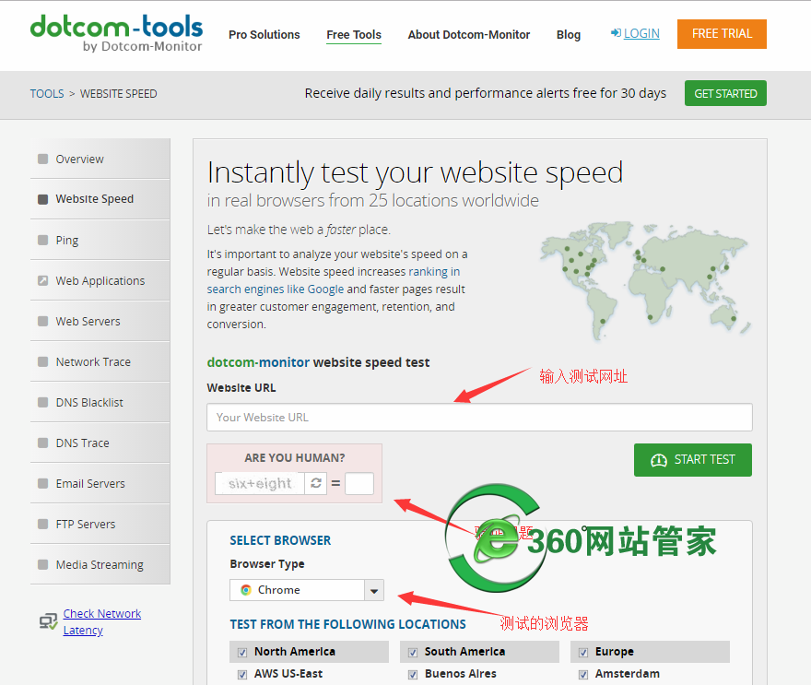The width and height of the screenshot is (811, 685).
Task: Open About Dotcom-Monitor menu
Action: point(469,35)
